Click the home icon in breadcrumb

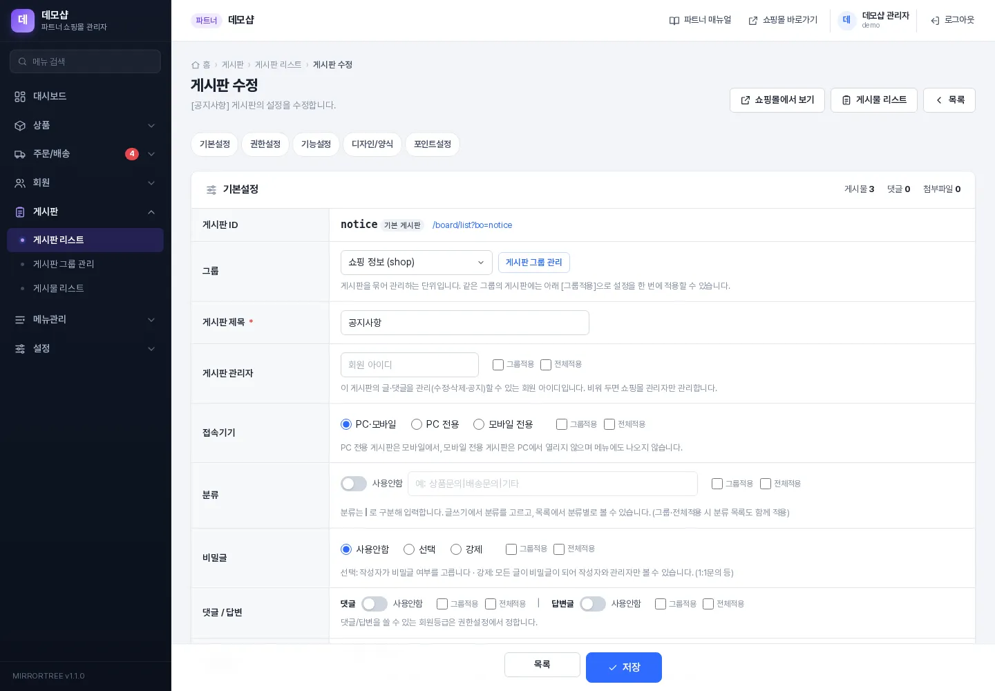[196, 65]
